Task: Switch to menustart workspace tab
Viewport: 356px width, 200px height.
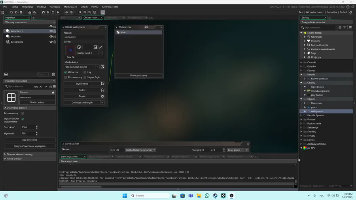Action: point(112,18)
